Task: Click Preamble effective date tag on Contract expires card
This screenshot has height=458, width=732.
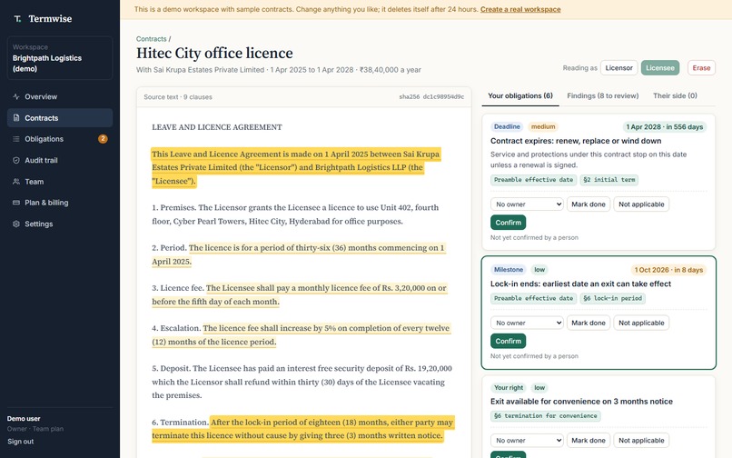Action: 534,180
